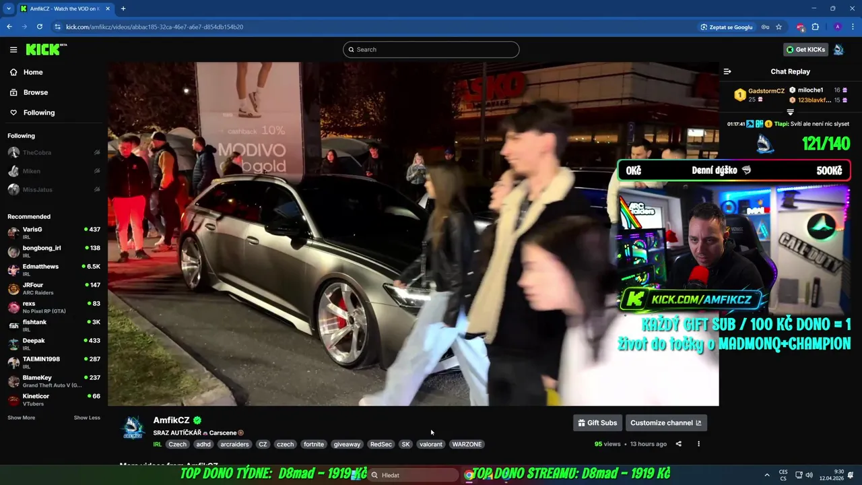Open BlameKey Grand Theft Auto channel
The height and width of the screenshot is (485, 862).
(53, 381)
